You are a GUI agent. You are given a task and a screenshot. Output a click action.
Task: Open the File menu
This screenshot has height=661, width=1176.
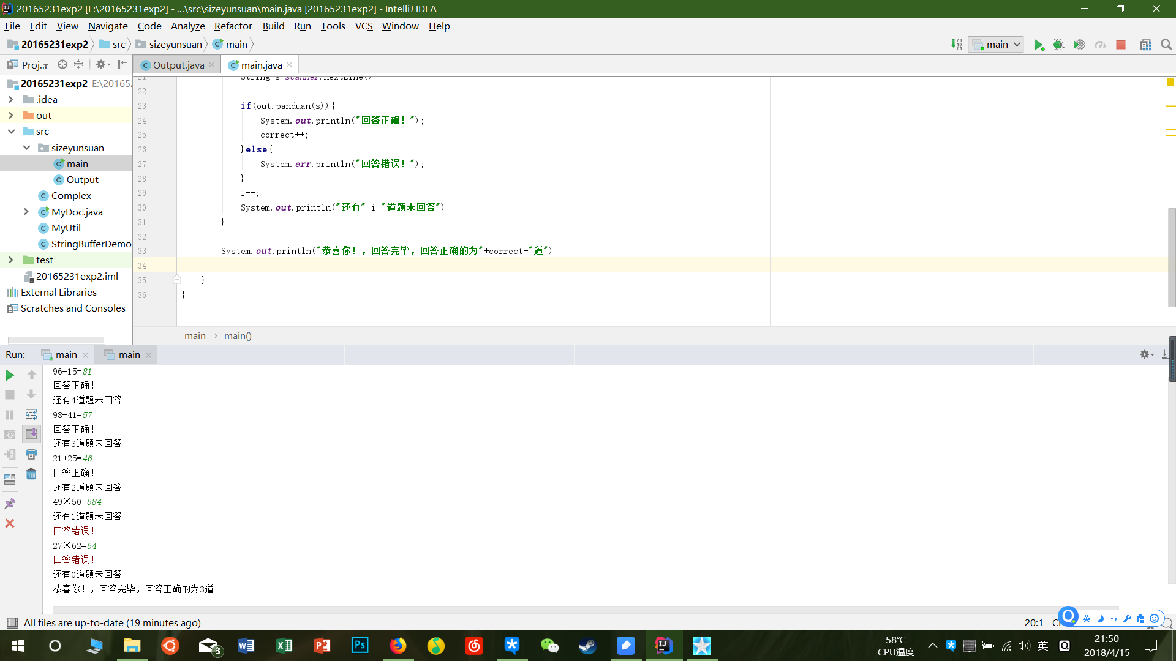(12, 26)
